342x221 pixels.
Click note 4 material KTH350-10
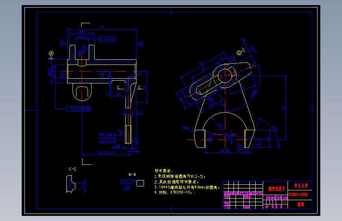tap(174, 192)
